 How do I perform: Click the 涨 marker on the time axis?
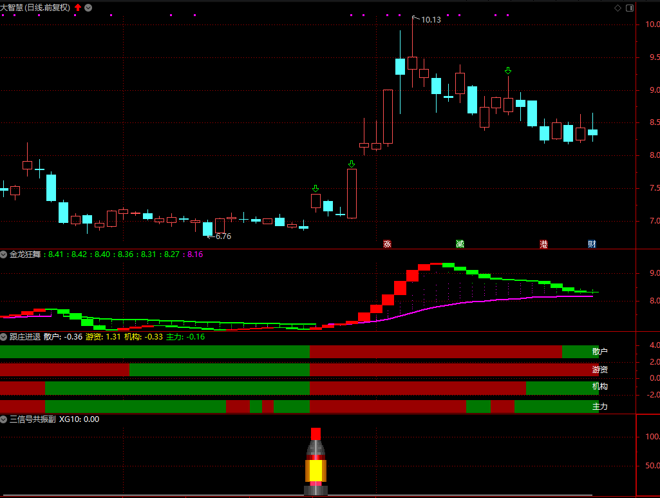click(387, 244)
